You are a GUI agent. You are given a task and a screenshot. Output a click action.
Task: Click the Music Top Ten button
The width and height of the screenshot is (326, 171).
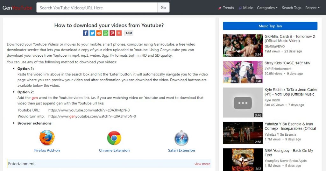[270, 26]
